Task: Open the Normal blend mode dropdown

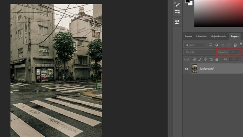Action: pyautogui.click(x=200, y=52)
